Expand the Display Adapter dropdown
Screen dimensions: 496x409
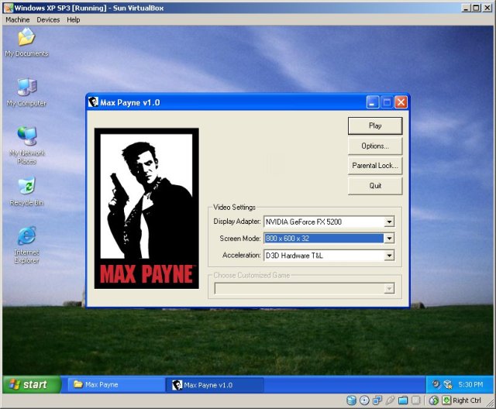pyautogui.click(x=389, y=222)
